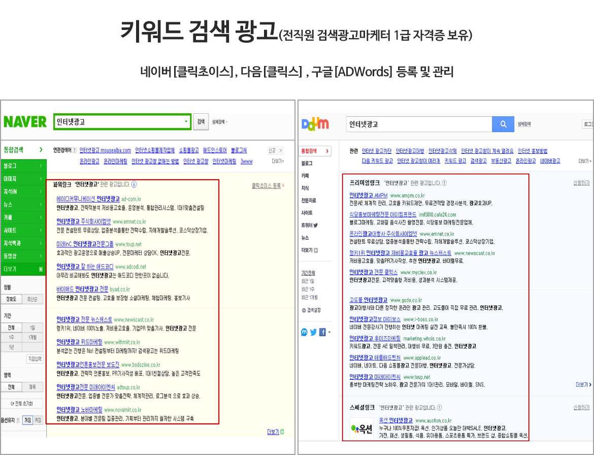This screenshot has width=594, height=455.
Task: Select the Daum 통합검색 tab
Action: 315,151
